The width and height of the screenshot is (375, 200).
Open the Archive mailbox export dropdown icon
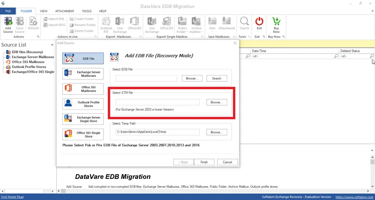(196, 25)
